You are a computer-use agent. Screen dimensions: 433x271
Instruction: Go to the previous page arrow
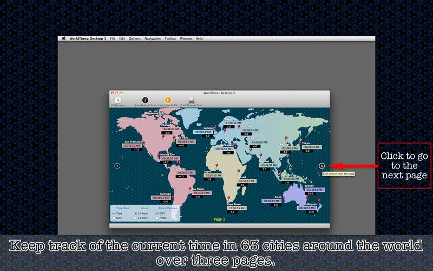(x=117, y=166)
